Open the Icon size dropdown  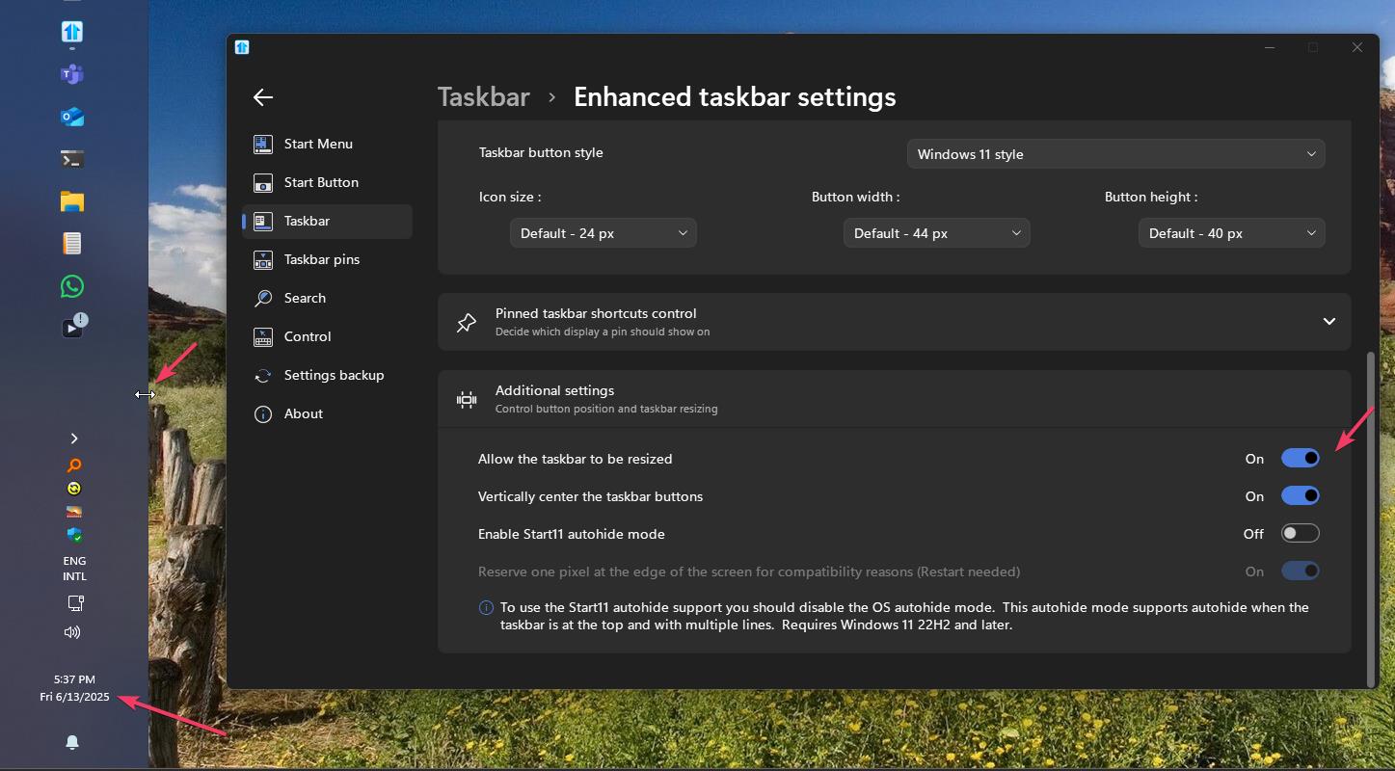click(x=603, y=233)
